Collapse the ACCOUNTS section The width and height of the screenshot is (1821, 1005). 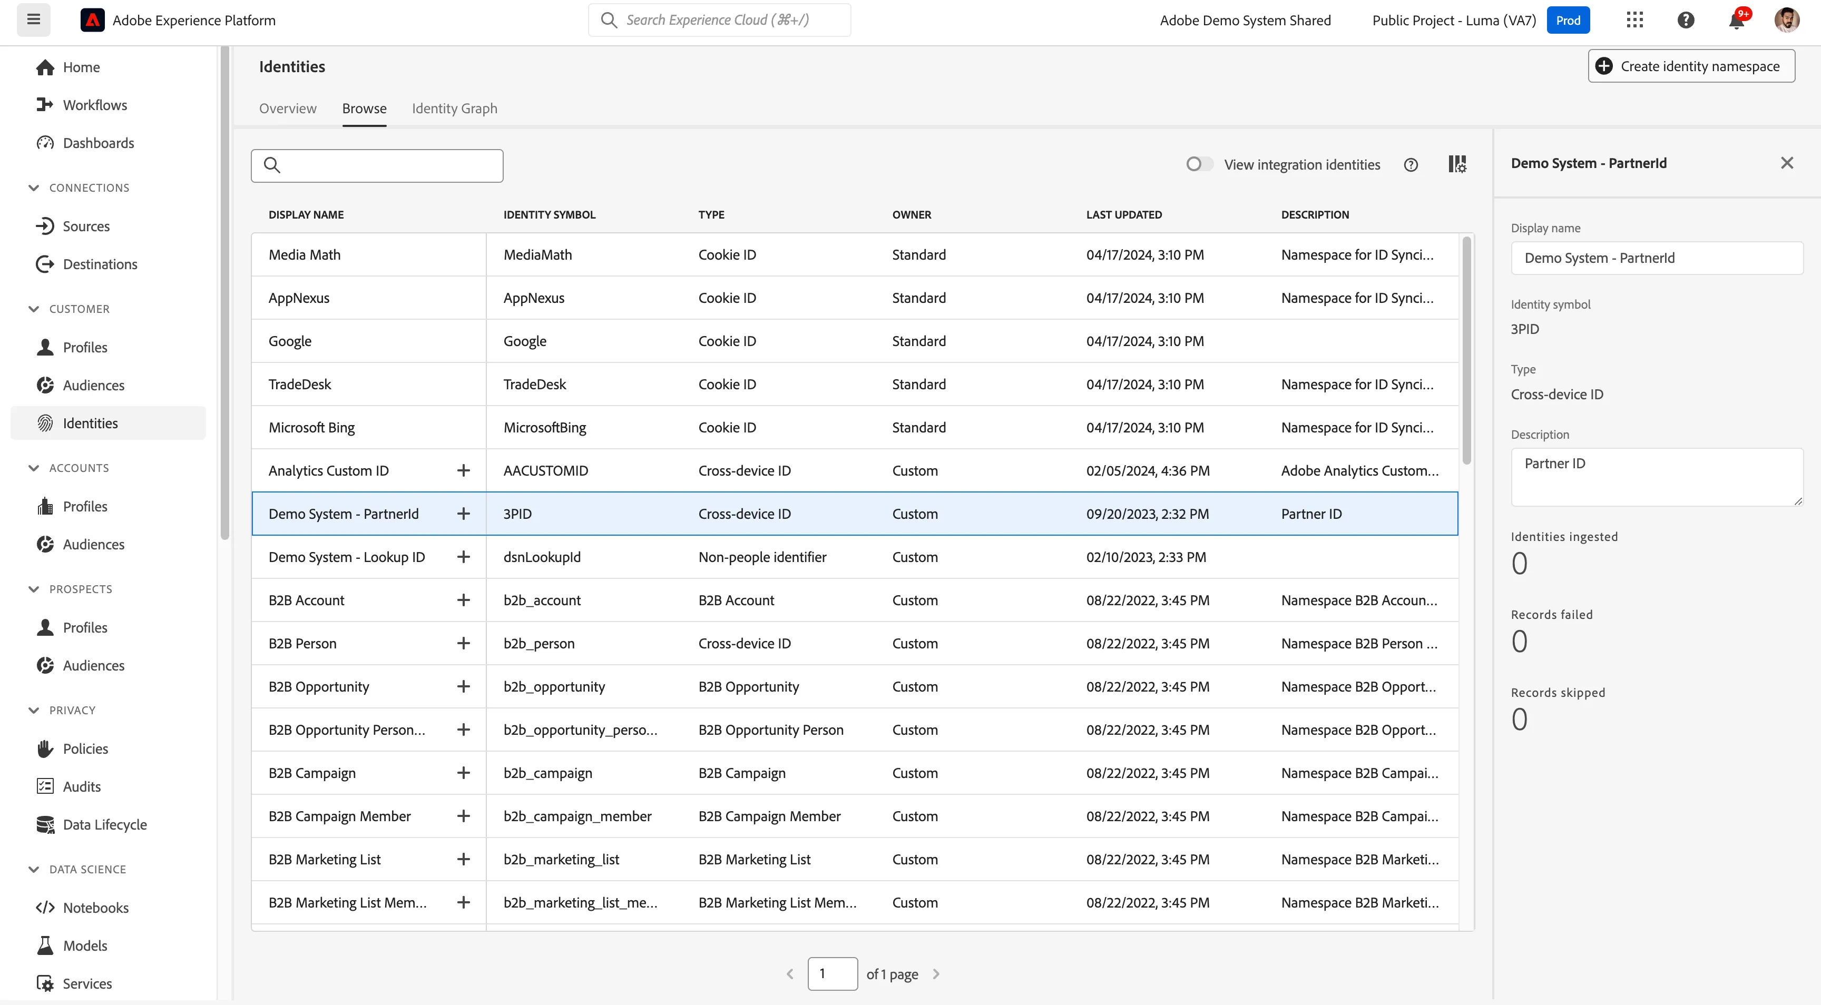click(x=33, y=468)
